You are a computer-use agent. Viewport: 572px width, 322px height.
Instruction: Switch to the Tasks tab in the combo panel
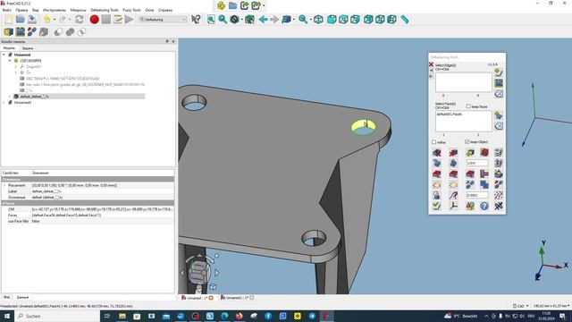pyautogui.click(x=28, y=48)
